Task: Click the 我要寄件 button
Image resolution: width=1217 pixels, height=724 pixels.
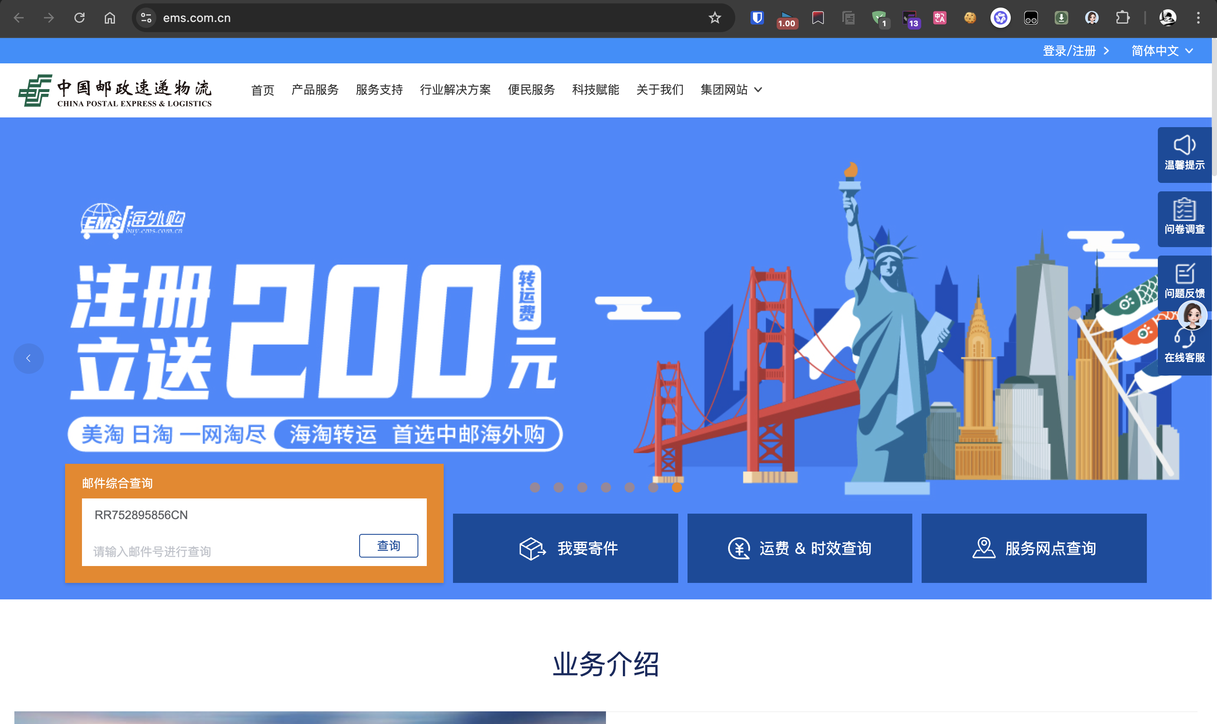Action: (565, 548)
